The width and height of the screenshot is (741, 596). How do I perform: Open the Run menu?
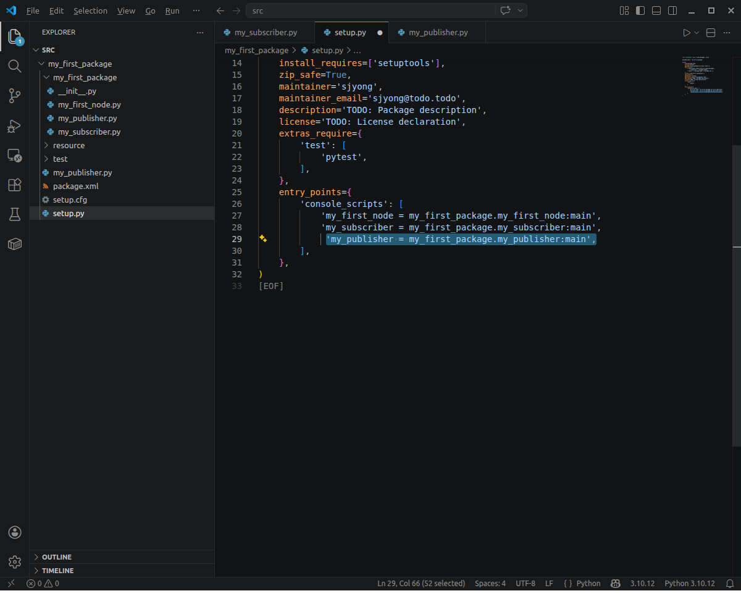click(x=172, y=10)
